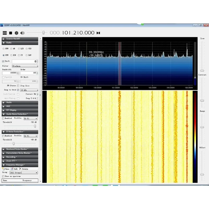The height and width of the screenshot is (209, 209).
Task: Click the Contrast slider handle
Action: [x=202, y=100]
